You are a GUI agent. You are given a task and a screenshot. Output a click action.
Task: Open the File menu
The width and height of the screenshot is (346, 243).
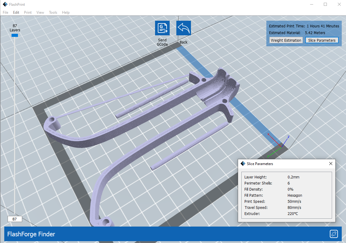(5, 12)
